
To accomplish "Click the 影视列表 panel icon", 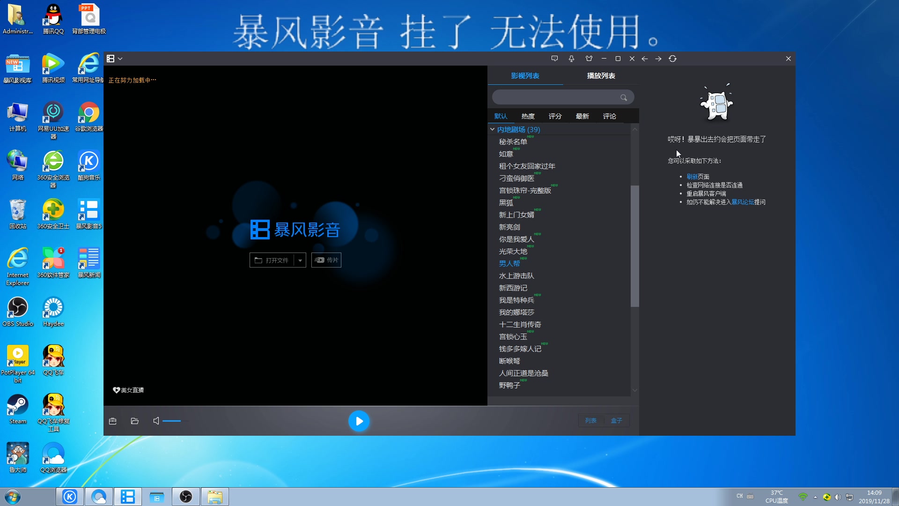I will click(524, 75).
